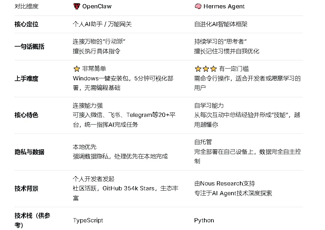Click the 本地优先 text
The width and height of the screenshot is (325, 230).
click(84, 147)
